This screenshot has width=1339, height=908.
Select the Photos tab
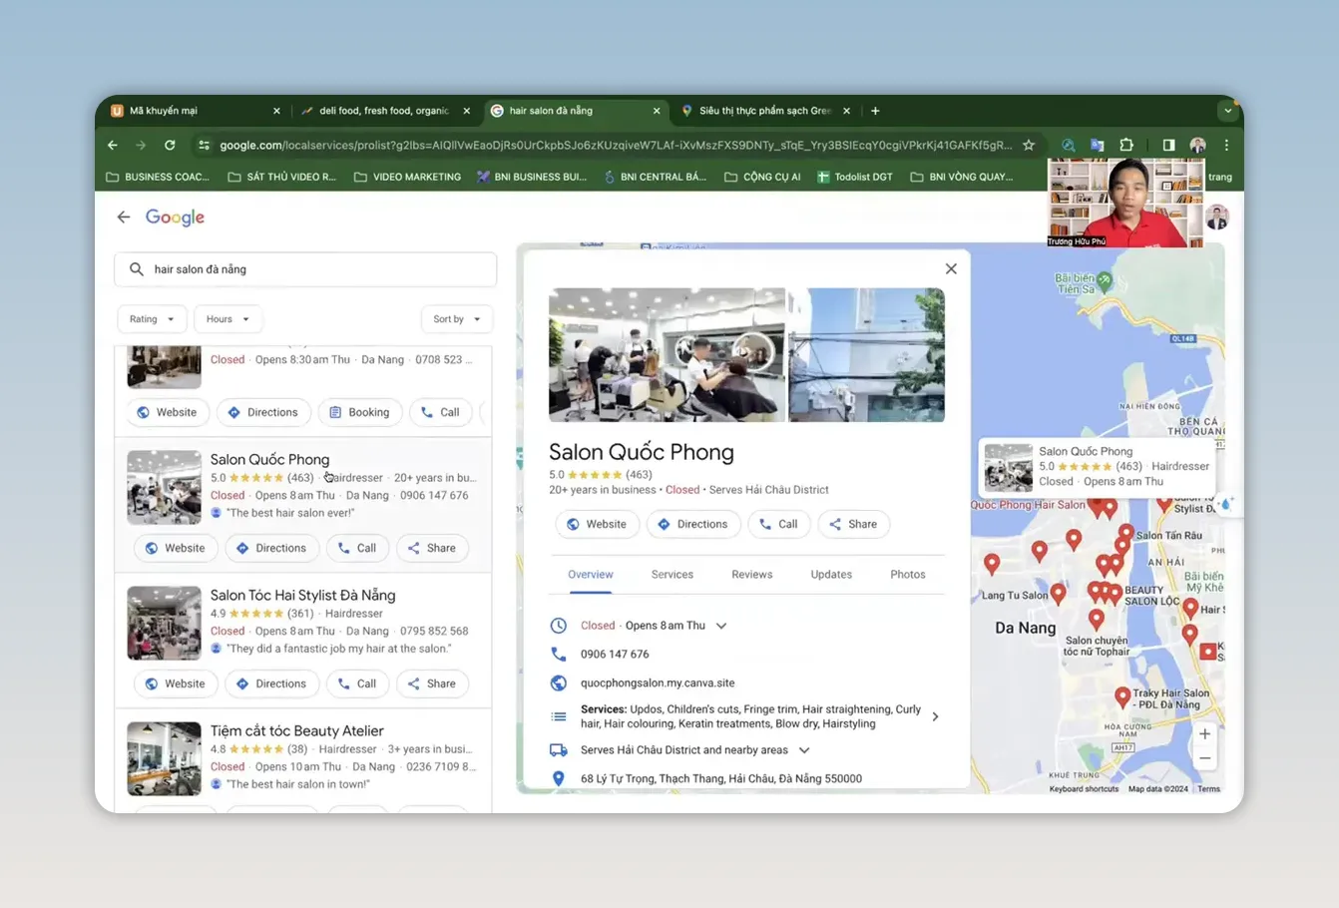(908, 575)
